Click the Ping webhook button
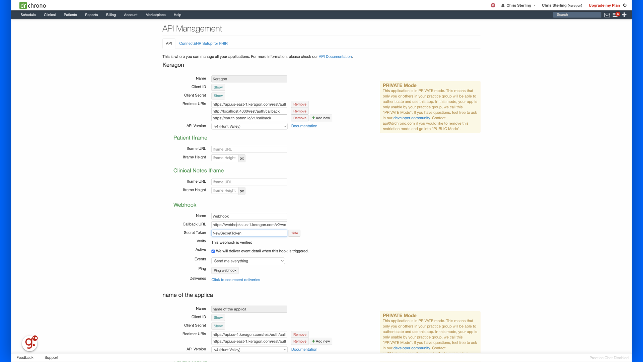 pos(225,270)
